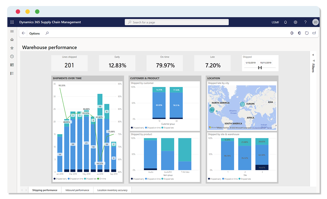Image resolution: width=327 pixels, height=199 pixels.
Task: Click the 93.33% line data label
Action: point(62,86)
